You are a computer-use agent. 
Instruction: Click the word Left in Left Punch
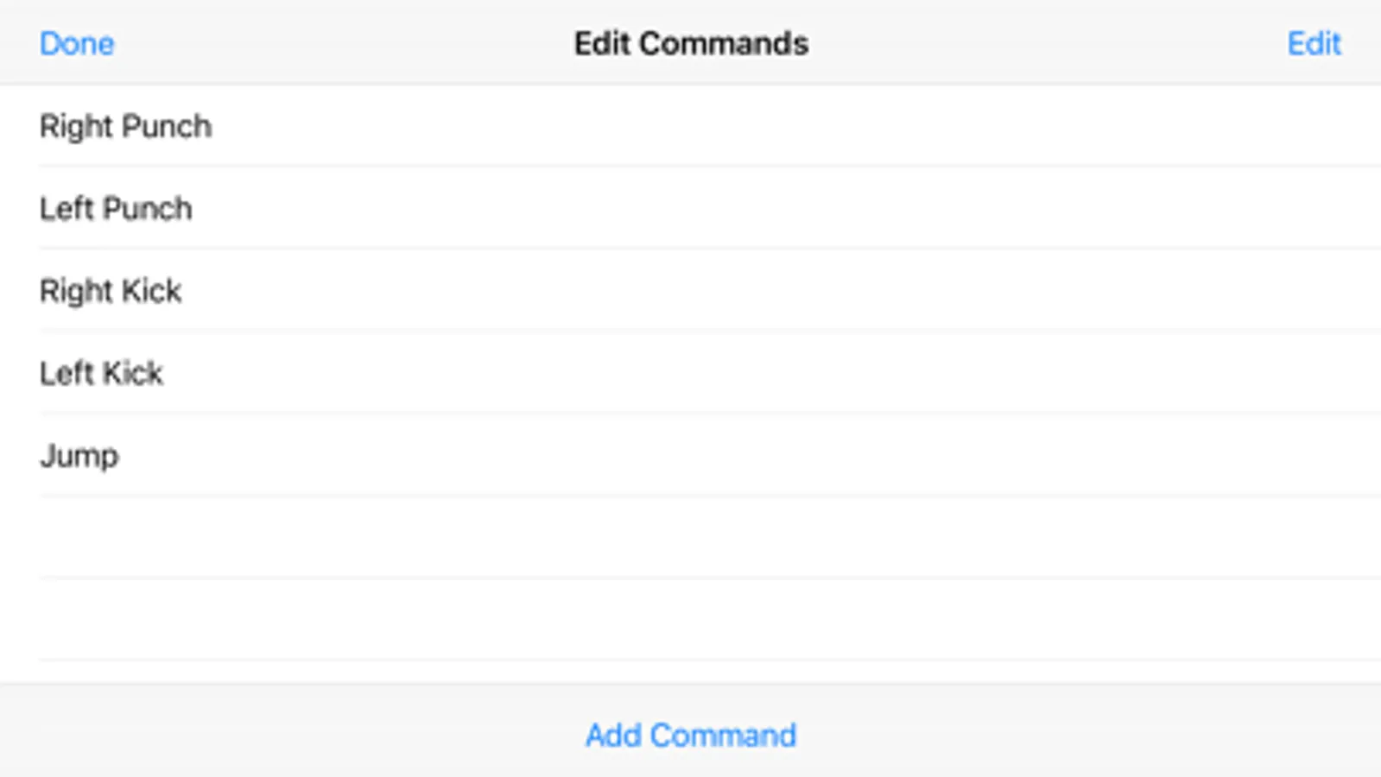coord(67,209)
